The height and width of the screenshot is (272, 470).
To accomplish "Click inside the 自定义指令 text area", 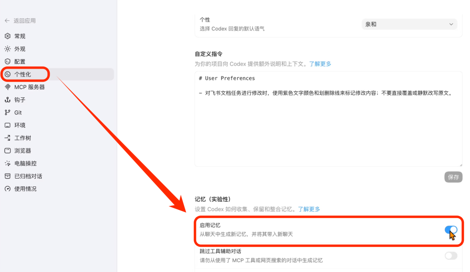I will pyautogui.click(x=329, y=119).
